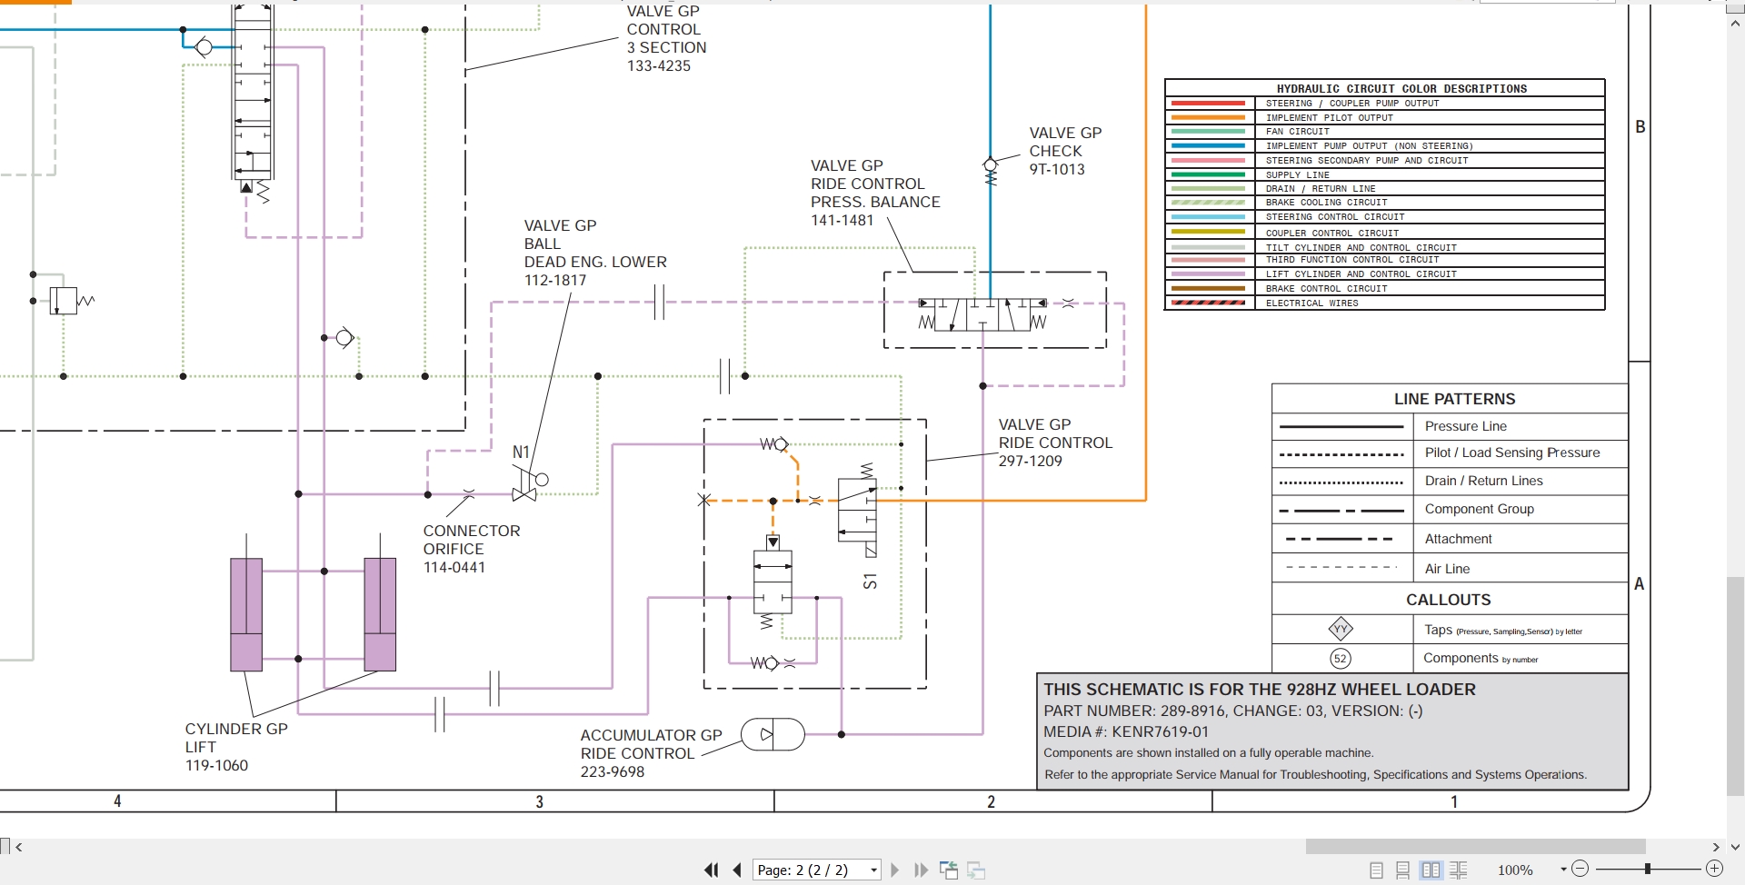This screenshot has height=885, width=1745.
Task: Switch to facing pages layout
Action: 1431,870
